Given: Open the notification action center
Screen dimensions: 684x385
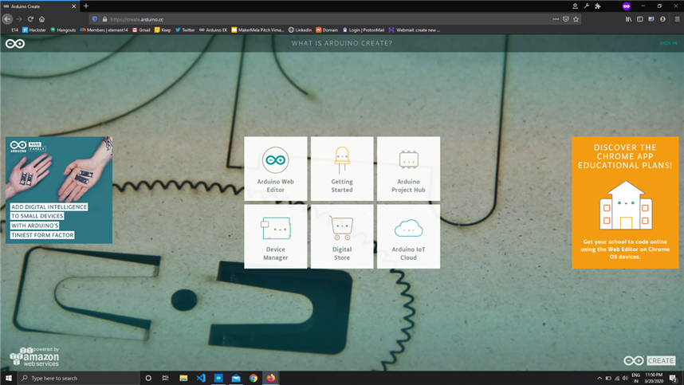Looking at the screenshot, I should [x=674, y=378].
